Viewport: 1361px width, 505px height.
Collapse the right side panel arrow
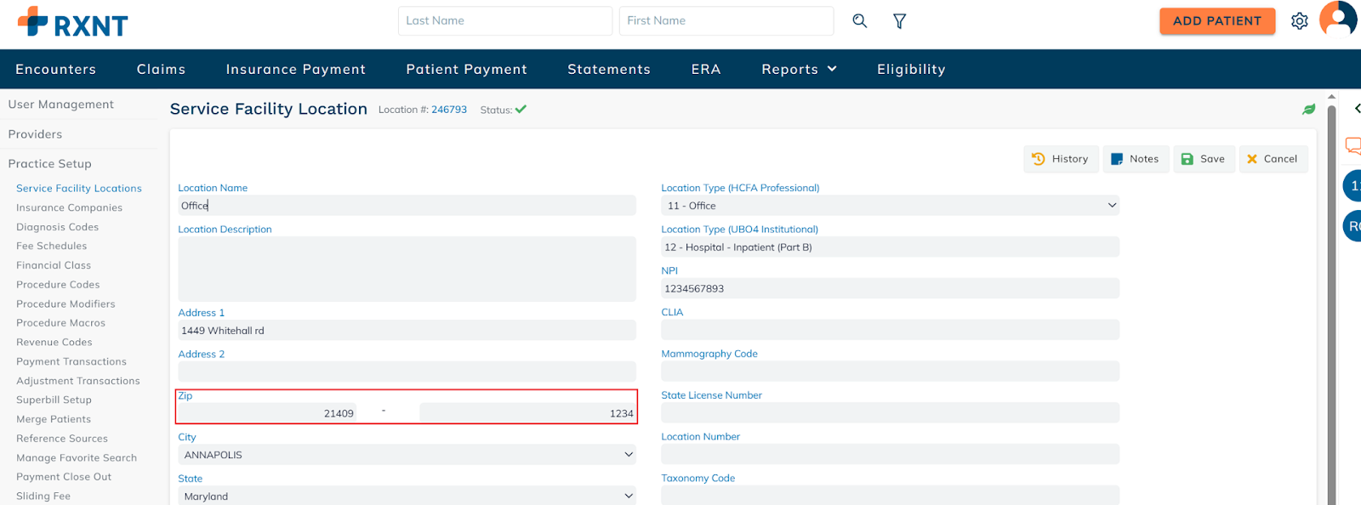[x=1357, y=108]
